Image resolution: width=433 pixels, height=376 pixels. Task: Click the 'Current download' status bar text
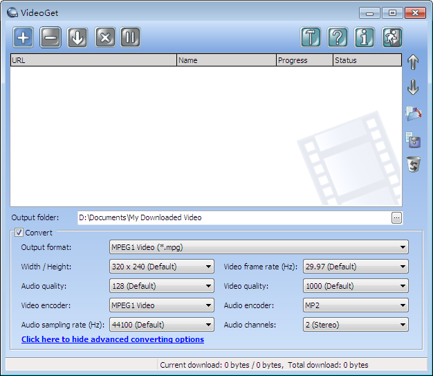(x=221, y=365)
